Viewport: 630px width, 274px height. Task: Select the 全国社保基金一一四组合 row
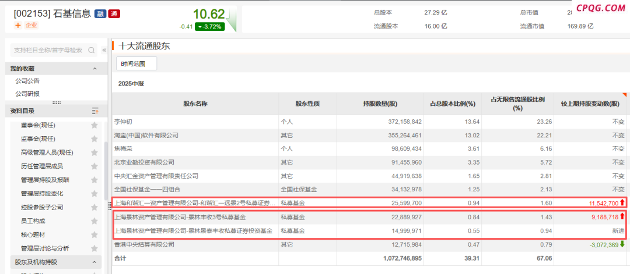click(369, 190)
